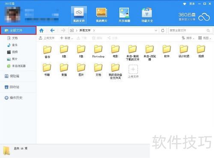The width and height of the screenshot is (214, 158).
Task: Select the 图片 folder
Action: pyautogui.click(x=81, y=70)
